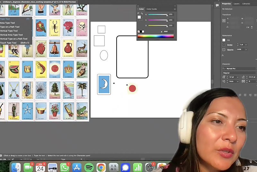Choose the black swatch in Color panel
Image resolution: width=257 pixels, height=172 pixels.
click(141, 32)
